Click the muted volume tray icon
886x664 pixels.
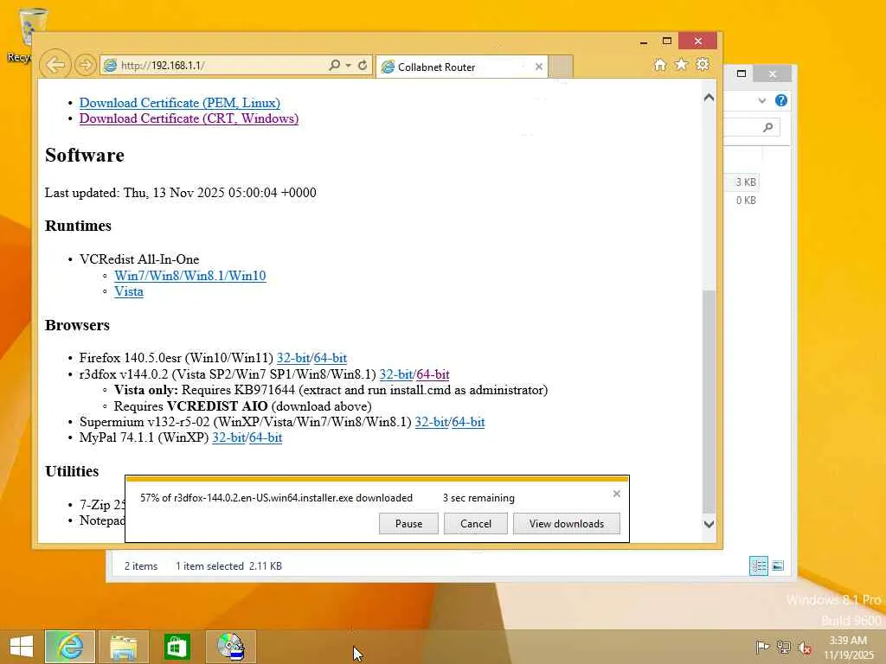coord(804,647)
